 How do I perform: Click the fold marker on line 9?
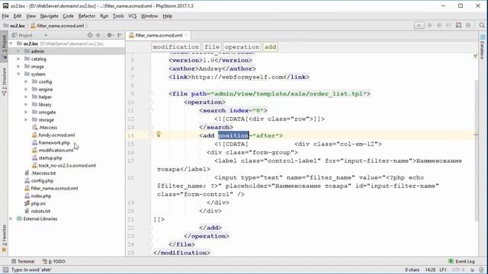(x=150, y=94)
